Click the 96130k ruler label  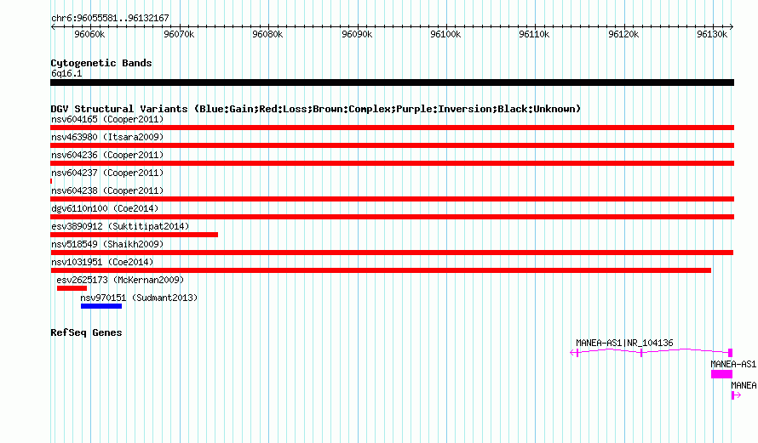tap(712, 34)
